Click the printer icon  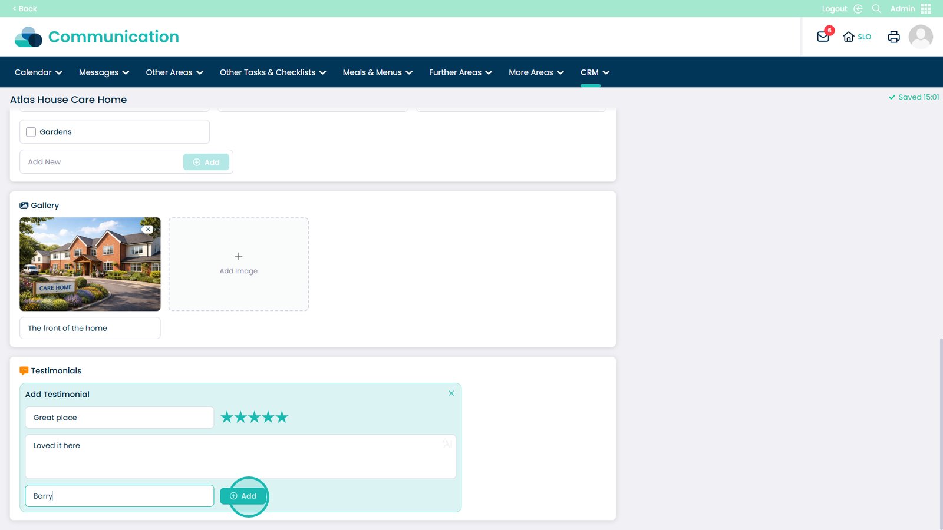[x=893, y=37]
